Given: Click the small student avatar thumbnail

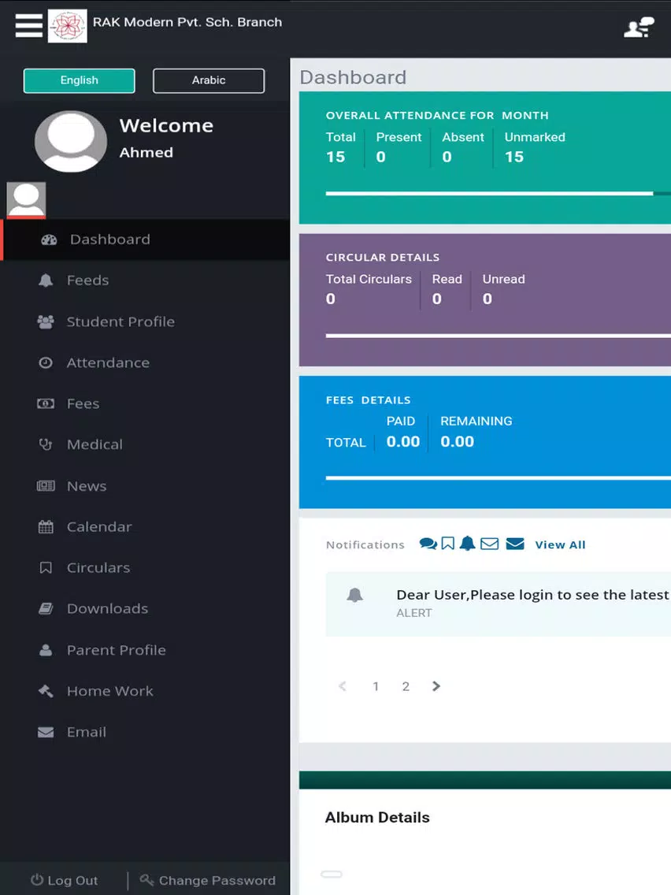Looking at the screenshot, I should (x=26, y=200).
